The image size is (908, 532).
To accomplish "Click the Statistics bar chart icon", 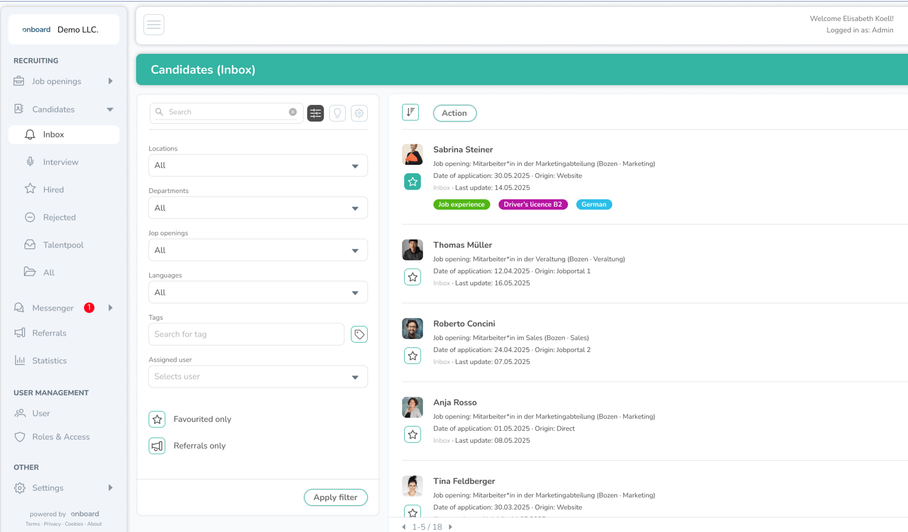I will [x=20, y=360].
